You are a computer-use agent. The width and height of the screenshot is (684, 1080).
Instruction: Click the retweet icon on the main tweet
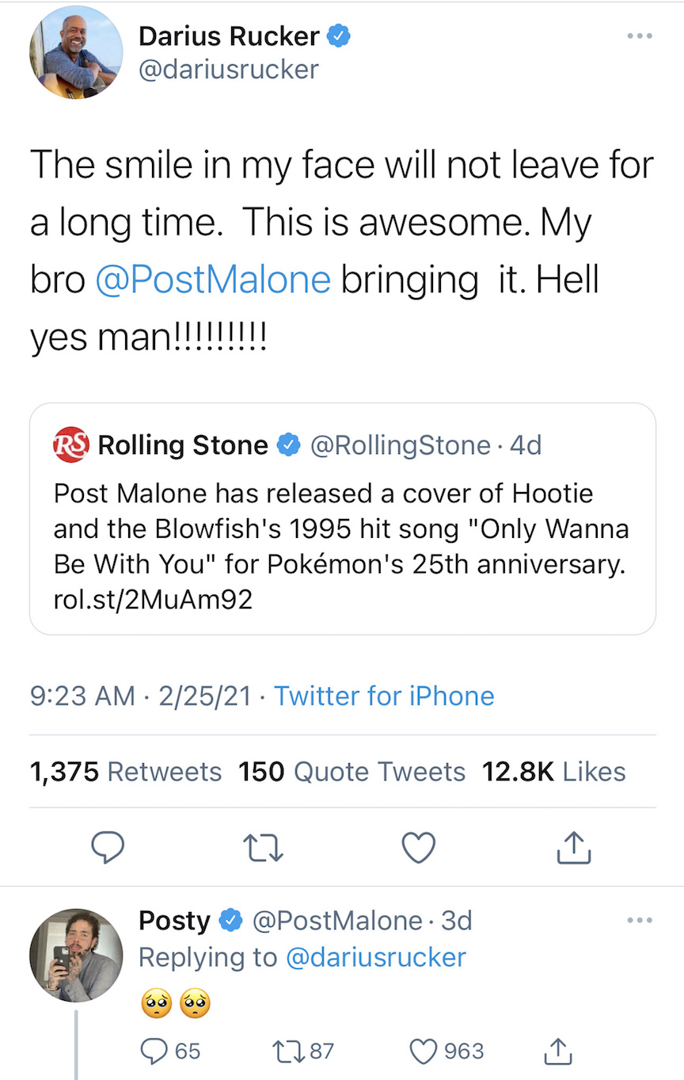(x=264, y=849)
